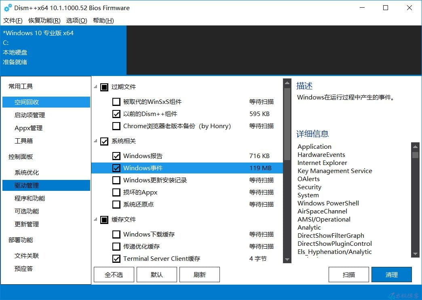The image size is (422, 300).
Task: Check the Windows更新安装记录 checkbox
Action: pyautogui.click(x=116, y=180)
